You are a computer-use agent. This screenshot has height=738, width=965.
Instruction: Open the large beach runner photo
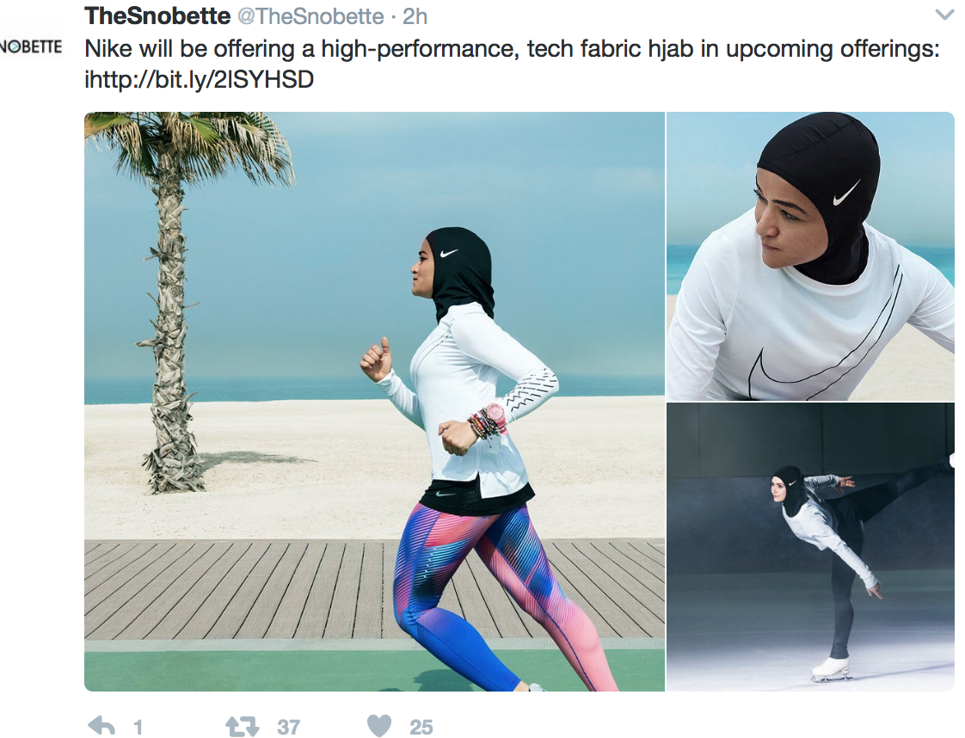pyautogui.click(x=374, y=402)
